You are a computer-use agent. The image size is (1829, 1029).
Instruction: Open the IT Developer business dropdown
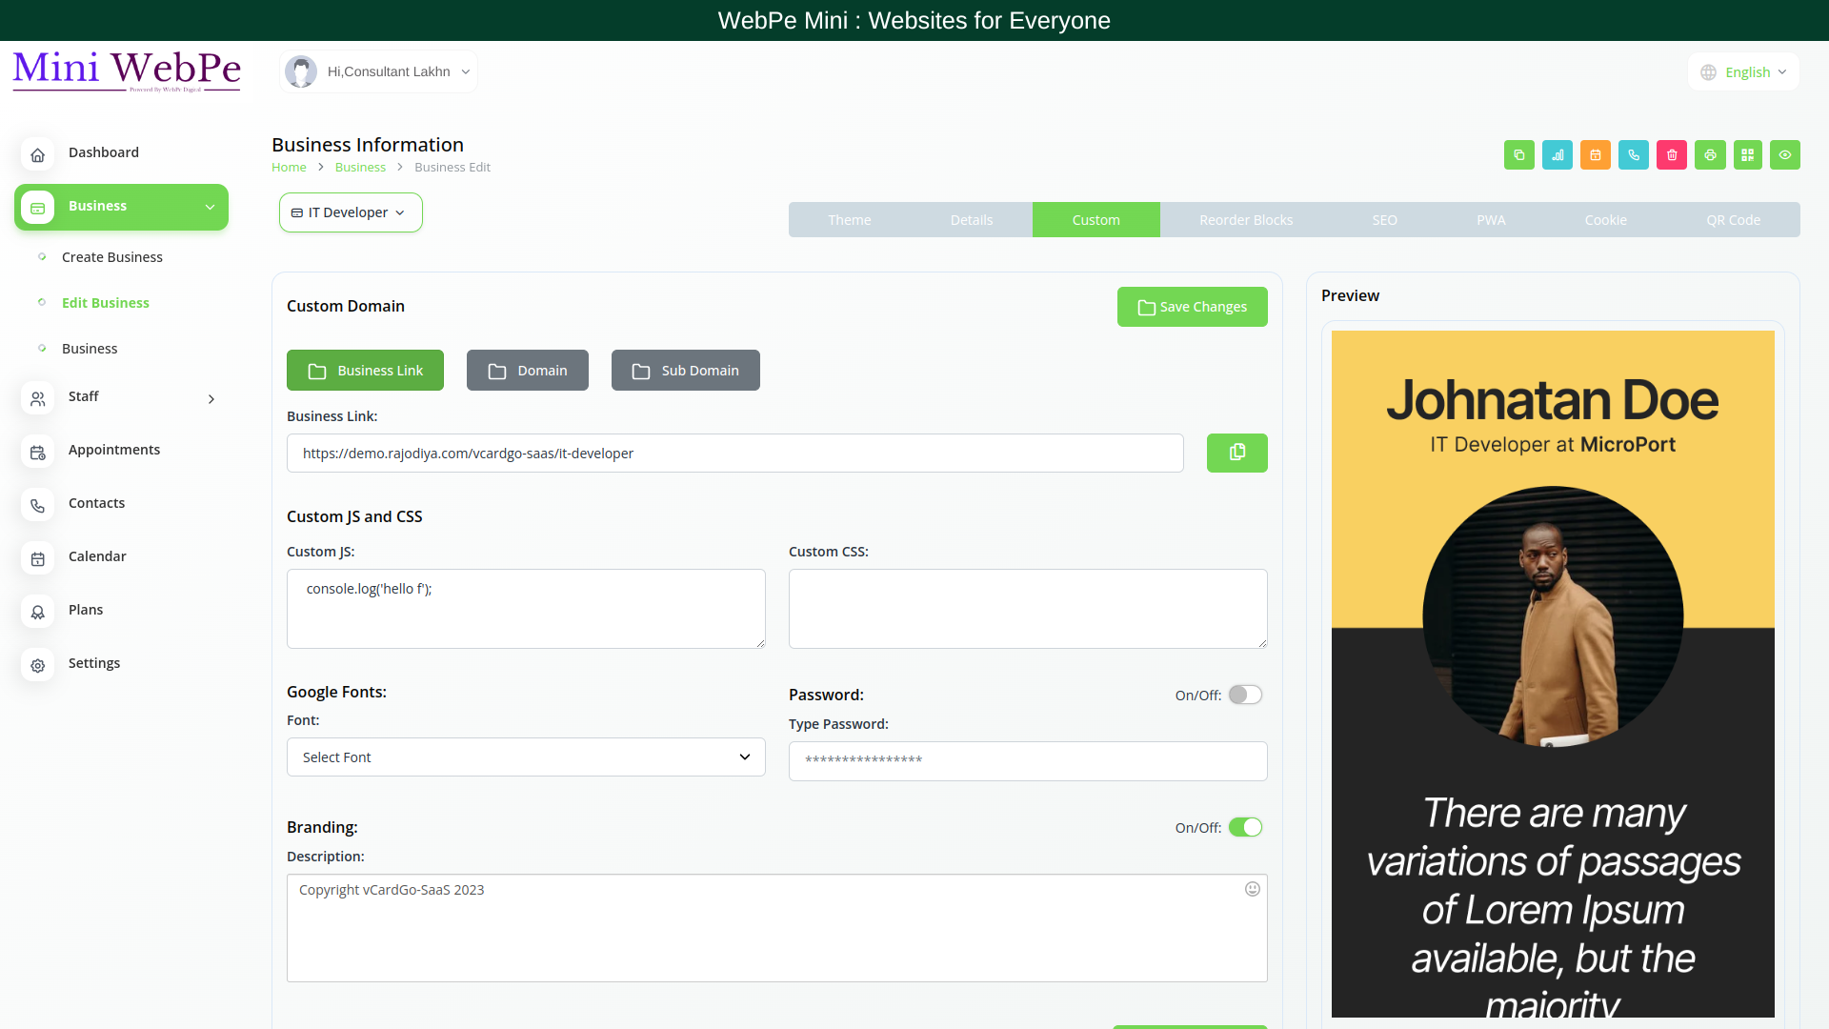click(351, 212)
